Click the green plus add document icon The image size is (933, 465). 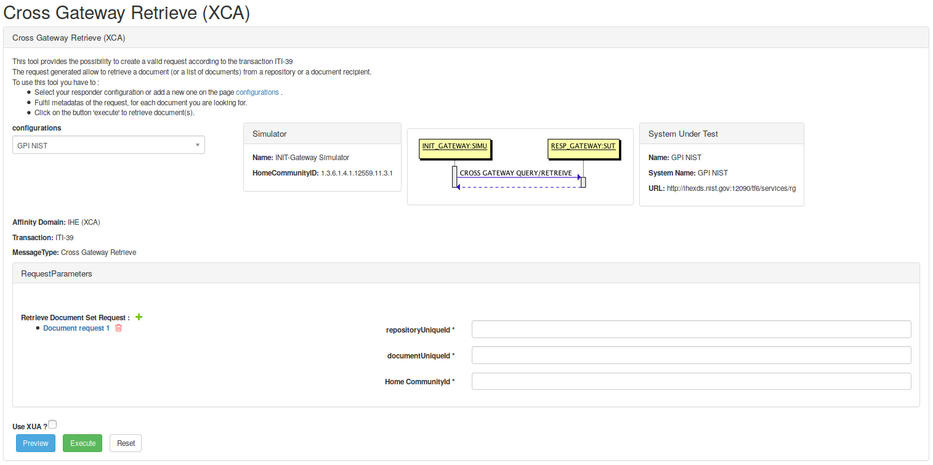139,317
